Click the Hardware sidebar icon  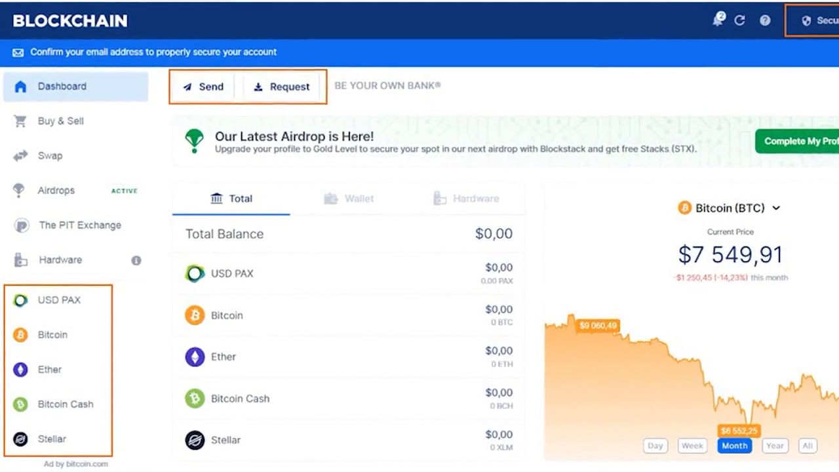[21, 260]
